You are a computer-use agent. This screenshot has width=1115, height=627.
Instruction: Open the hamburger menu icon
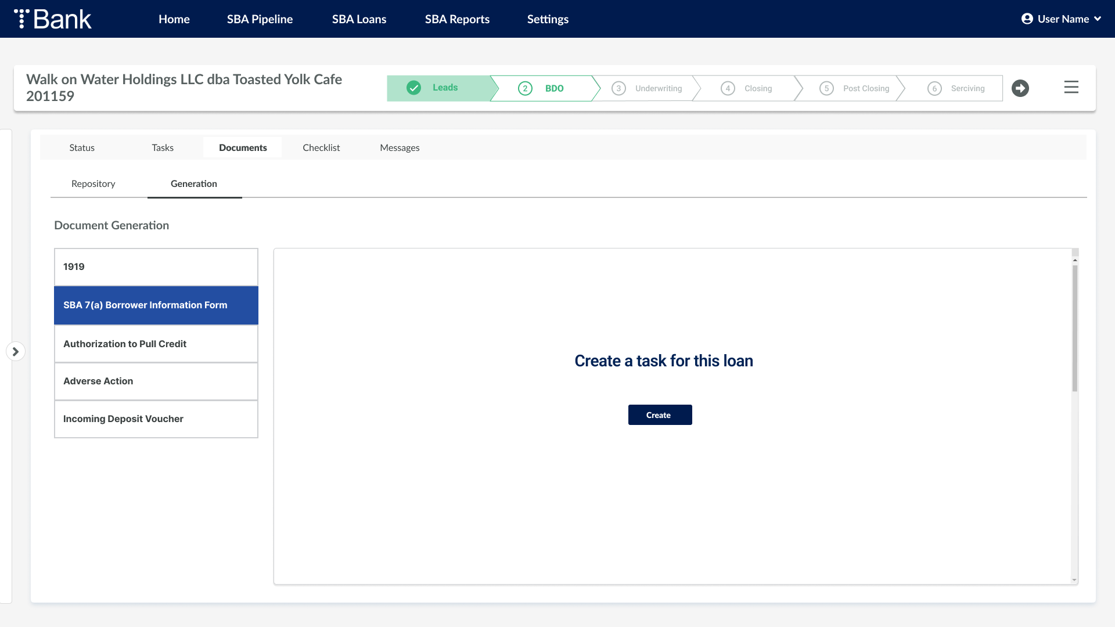(x=1071, y=88)
